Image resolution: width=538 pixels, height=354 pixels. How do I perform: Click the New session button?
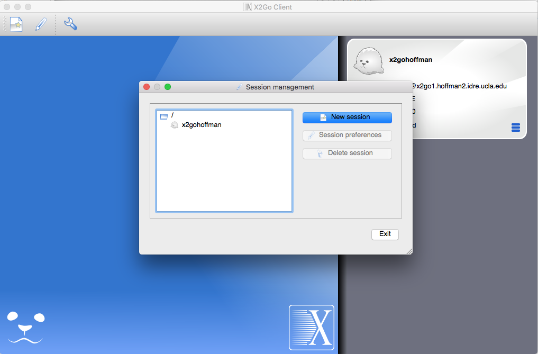[x=347, y=117]
